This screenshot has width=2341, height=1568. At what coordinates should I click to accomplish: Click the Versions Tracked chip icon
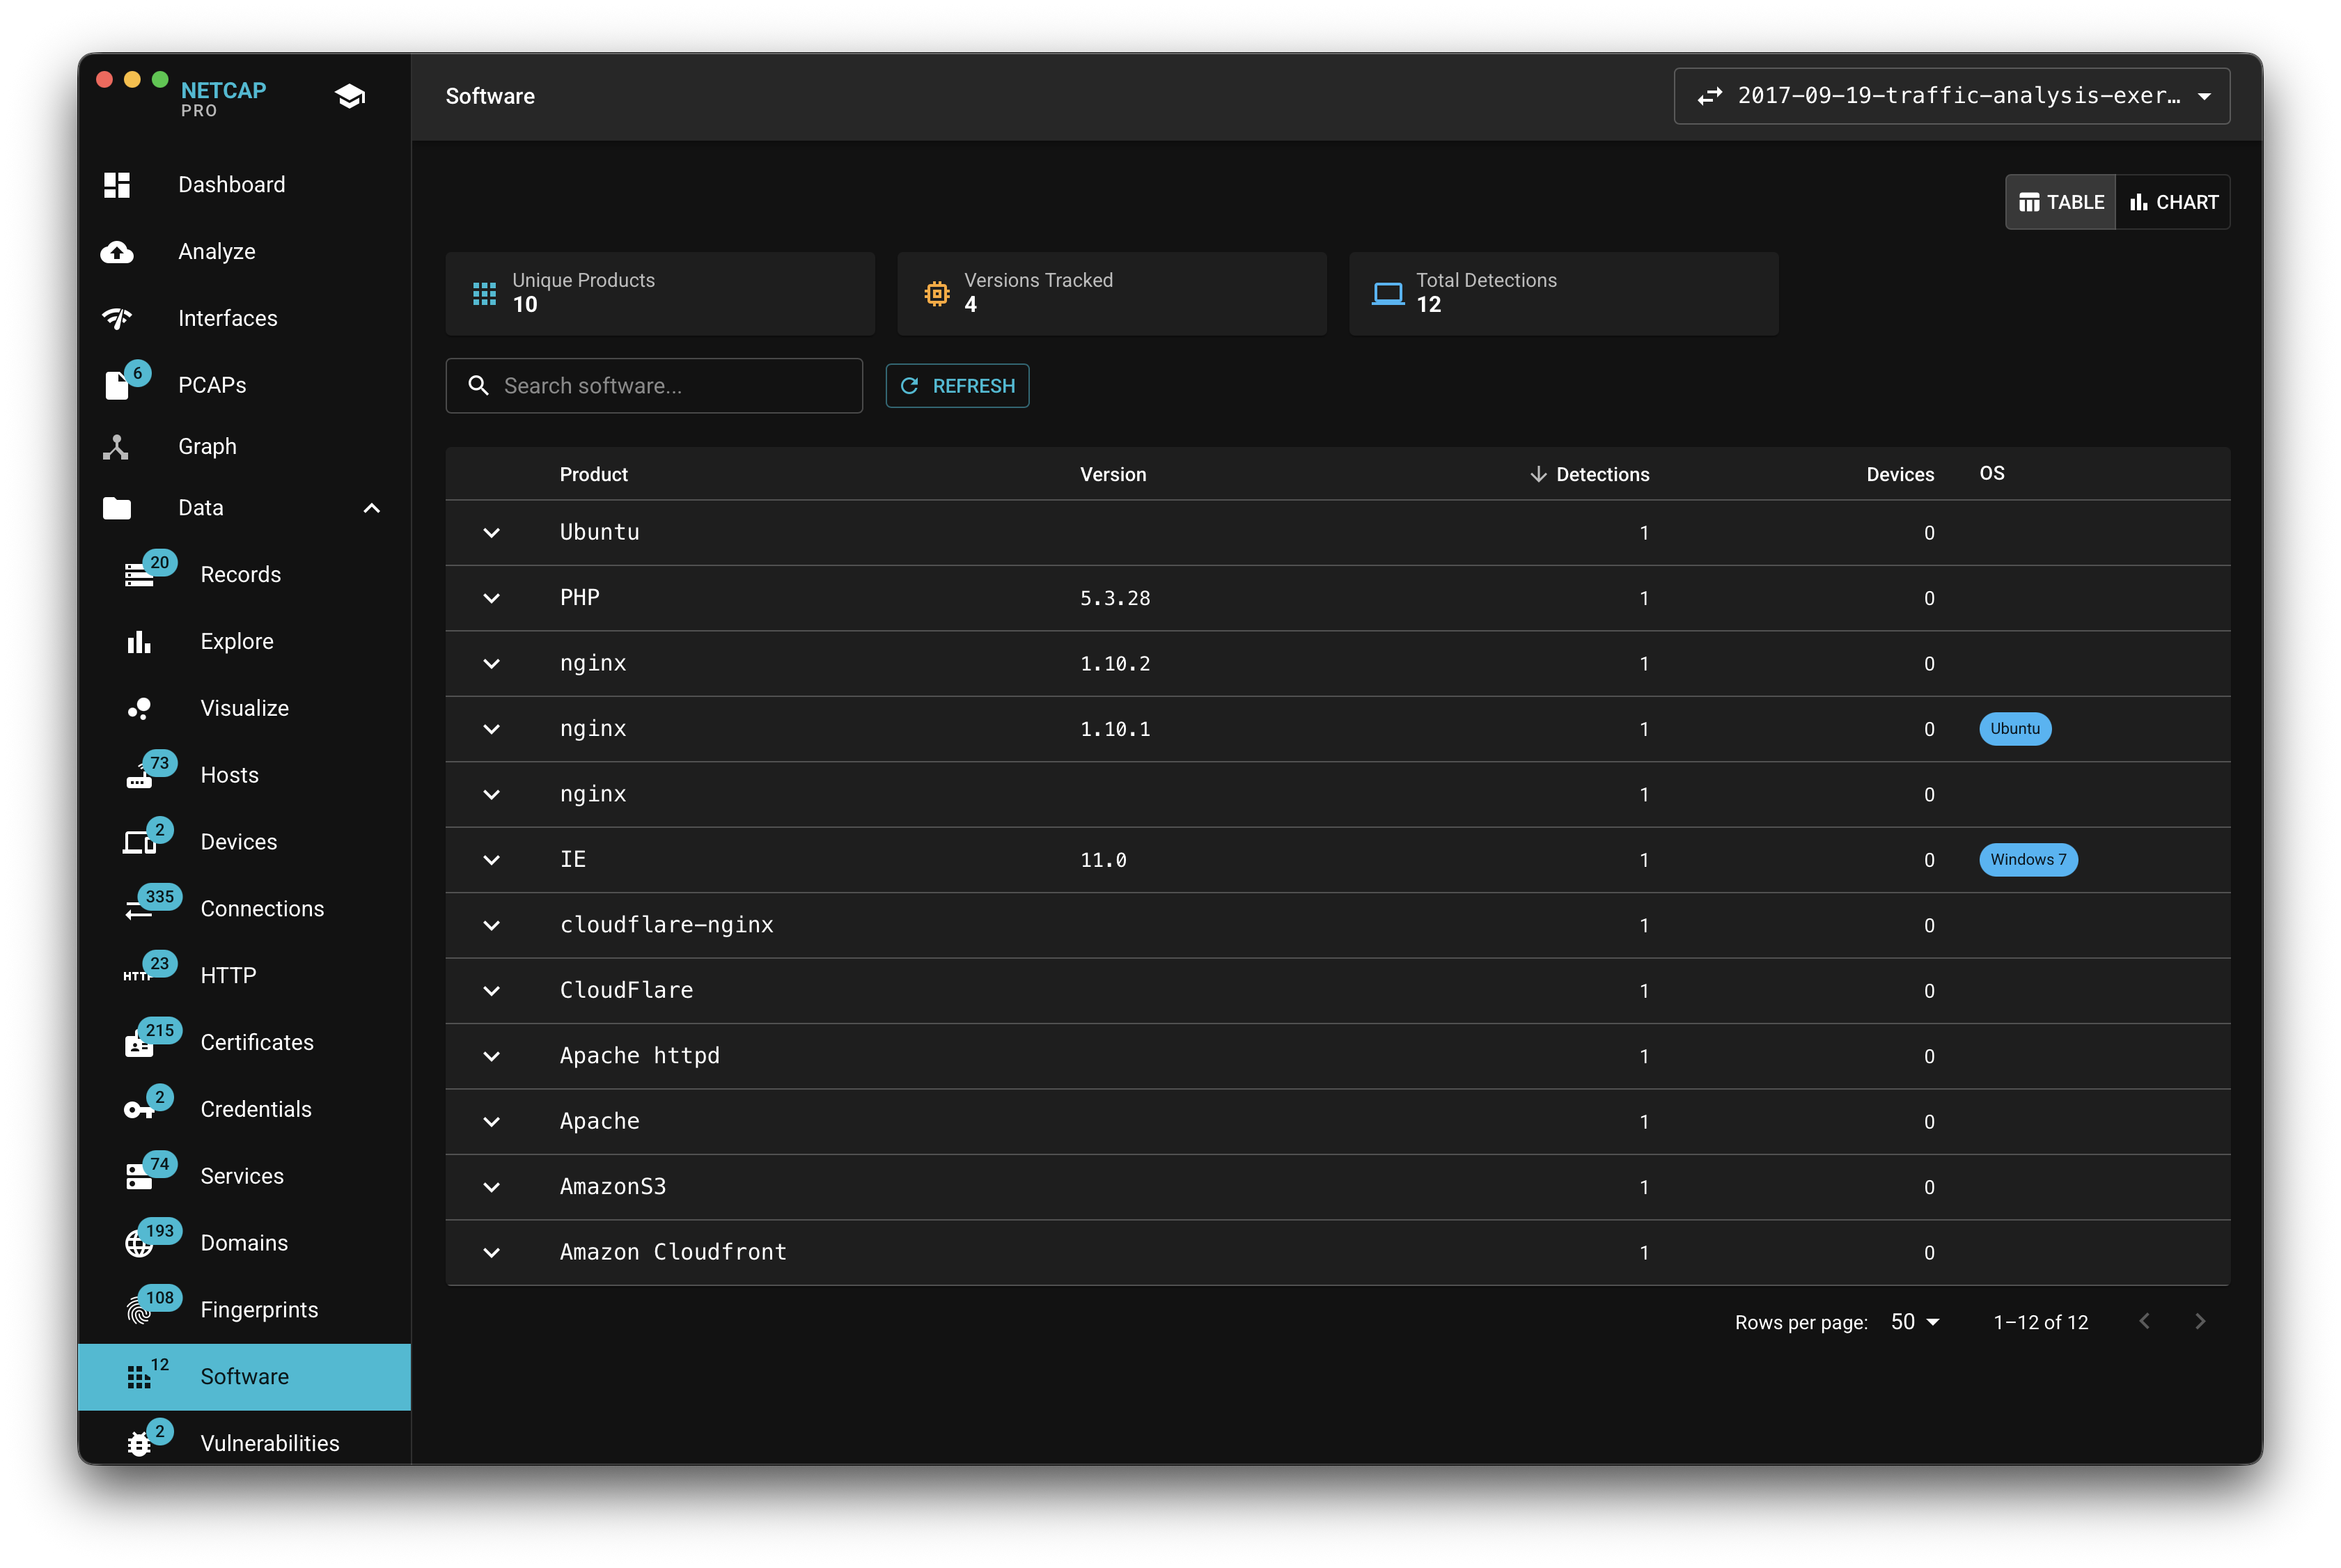coord(936,293)
